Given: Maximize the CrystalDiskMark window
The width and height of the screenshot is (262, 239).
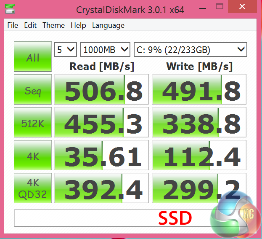Looking at the screenshot, I should [x=220, y=7].
